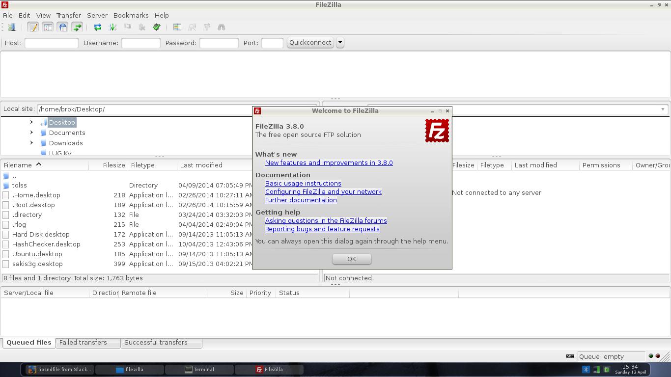
Task: Click OK in the Welcome dialog
Action: (x=351, y=259)
